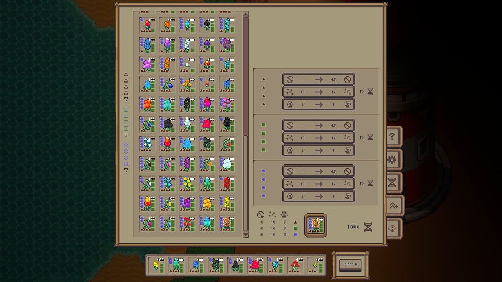The height and width of the screenshot is (282, 502).
Task: Select the double chevron upgrade tab
Action: 393,206
